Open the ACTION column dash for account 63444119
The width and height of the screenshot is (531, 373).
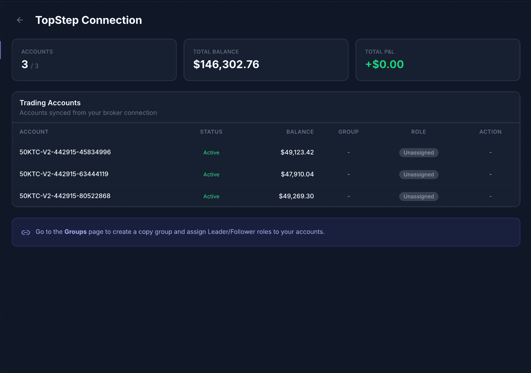click(490, 174)
